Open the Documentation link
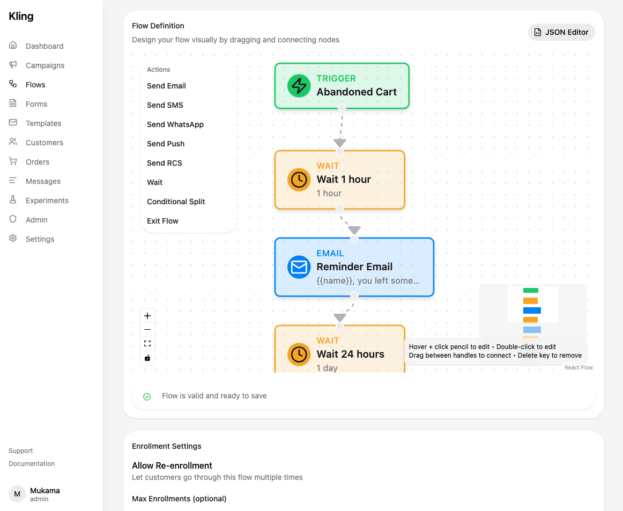623x511 pixels. pyautogui.click(x=32, y=463)
